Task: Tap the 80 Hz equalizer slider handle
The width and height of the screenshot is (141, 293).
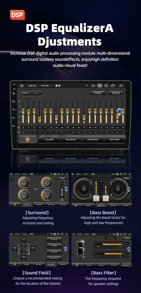Action: (x=40, y=119)
